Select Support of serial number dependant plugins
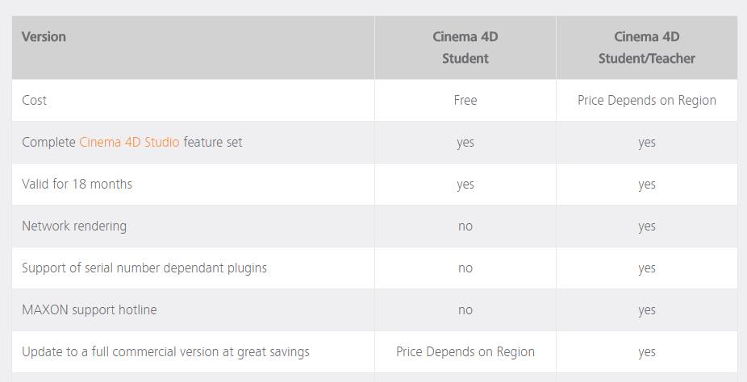Image resolution: width=747 pixels, height=382 pixels. tap(144, 268)
